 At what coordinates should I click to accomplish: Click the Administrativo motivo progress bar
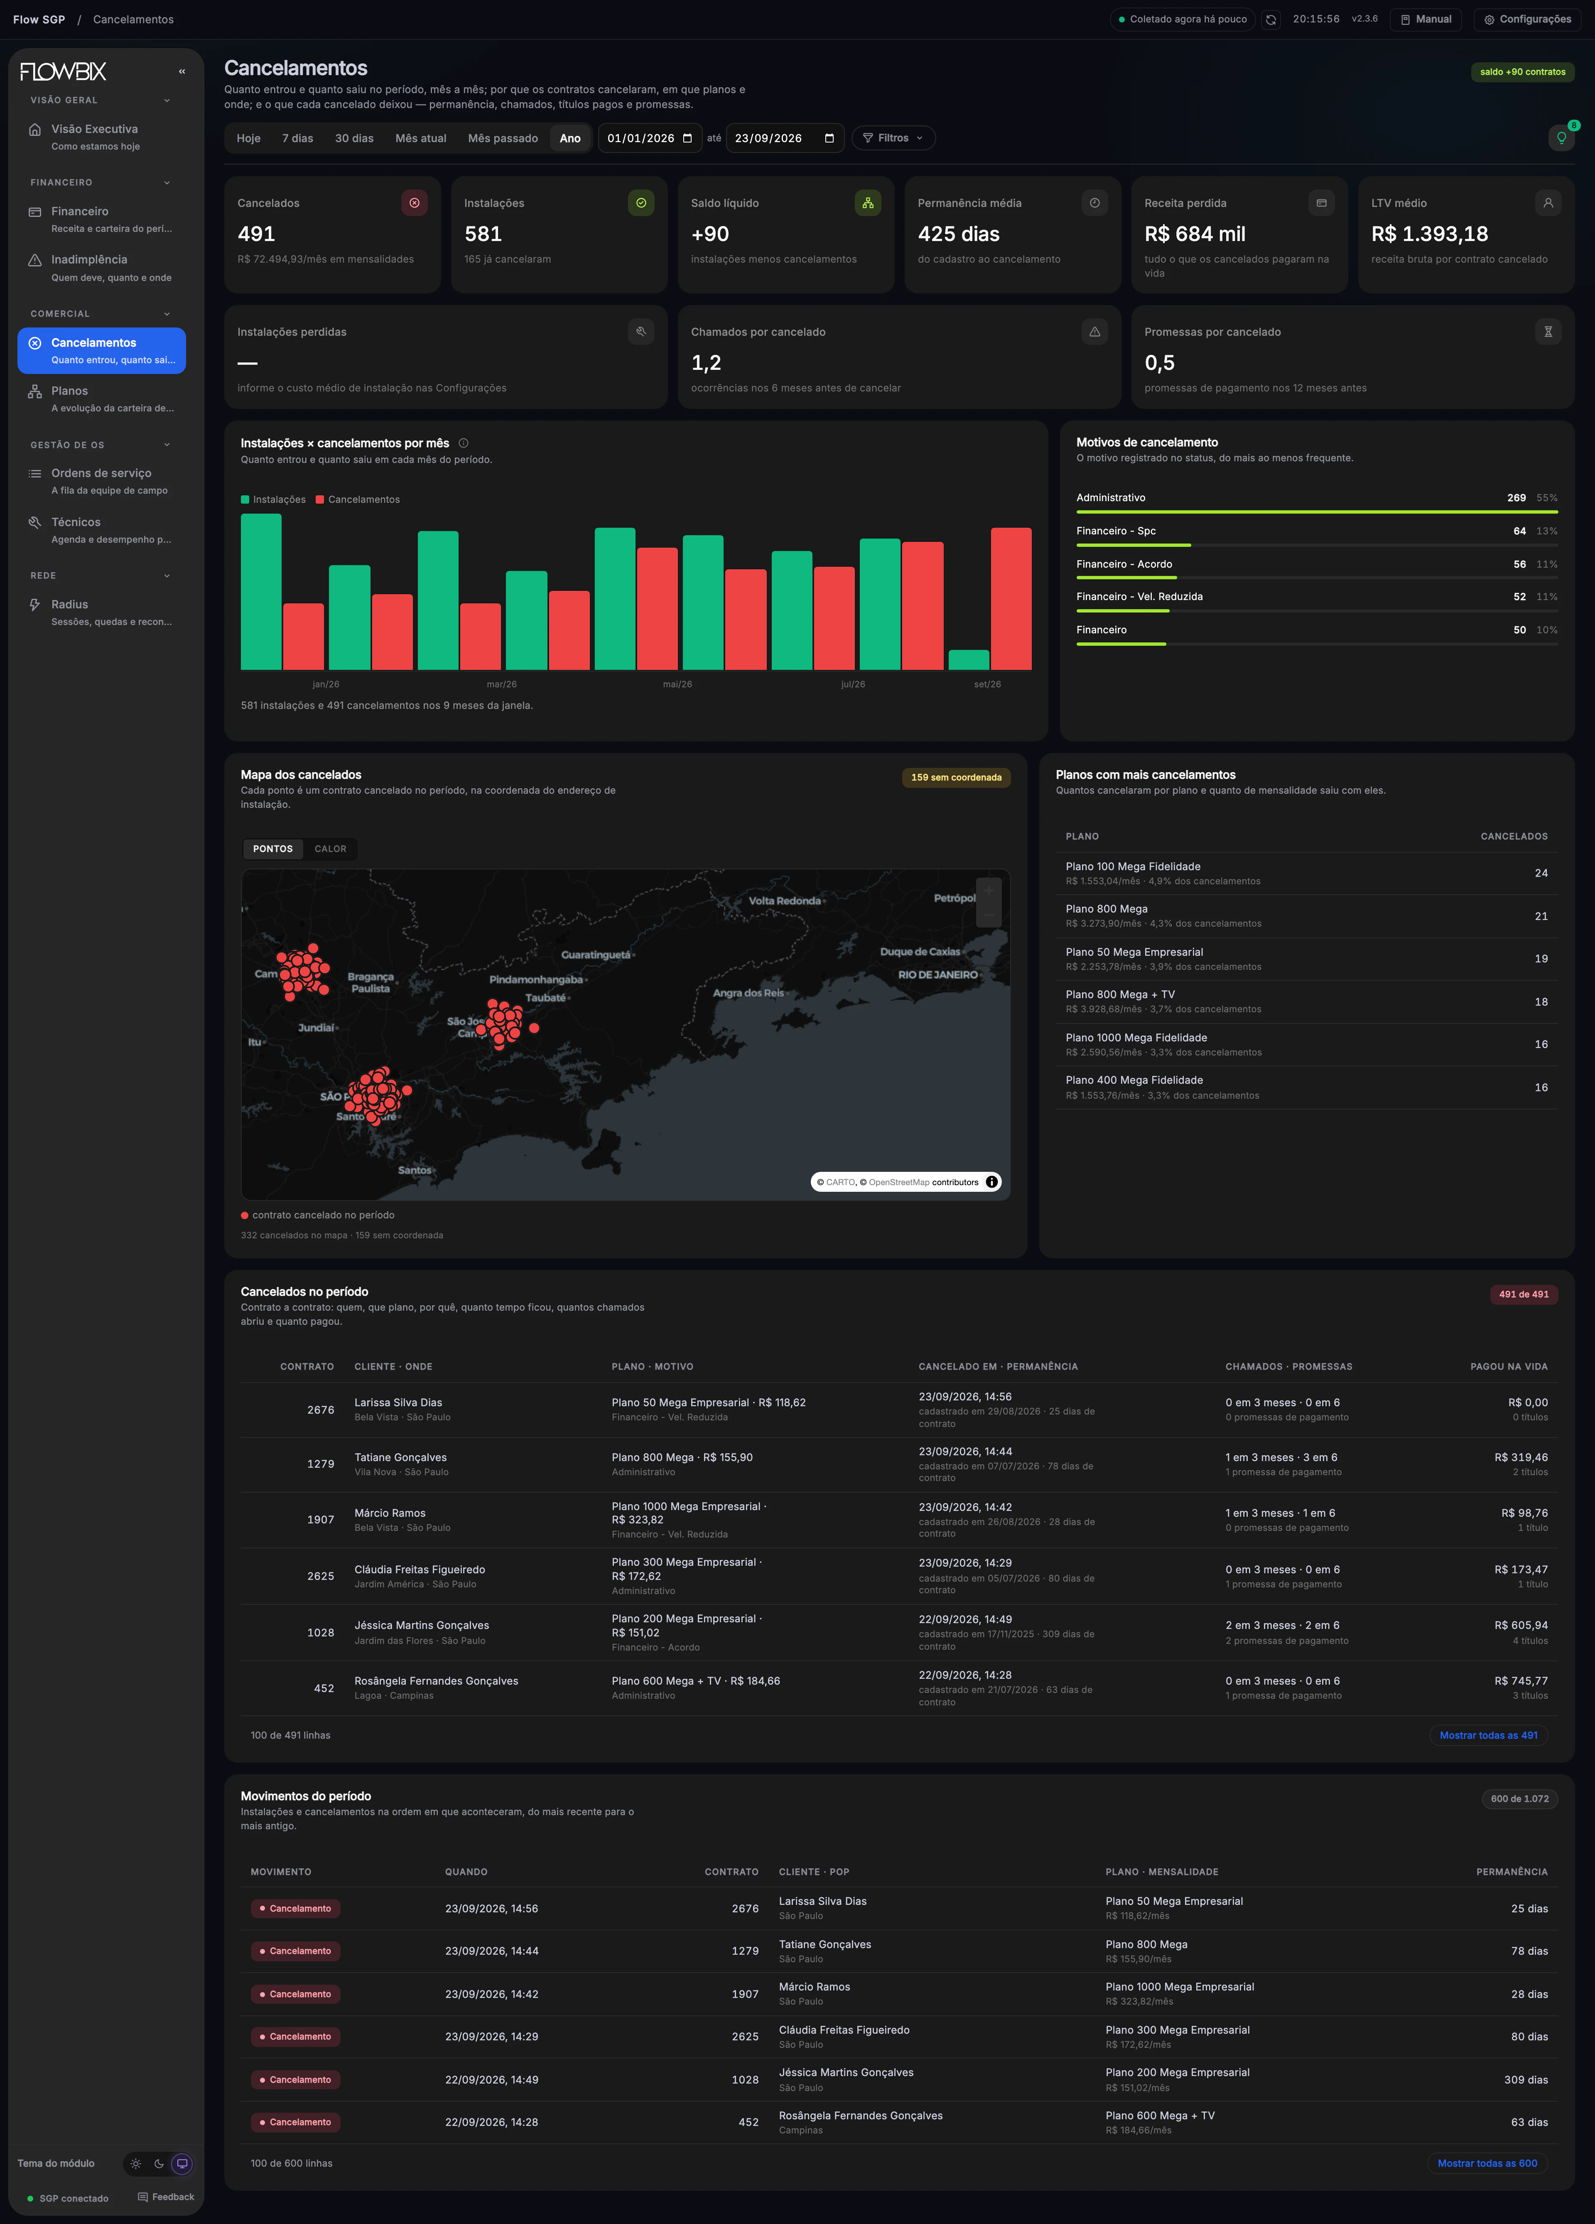pyautogui.click(x=1317, y=512)
